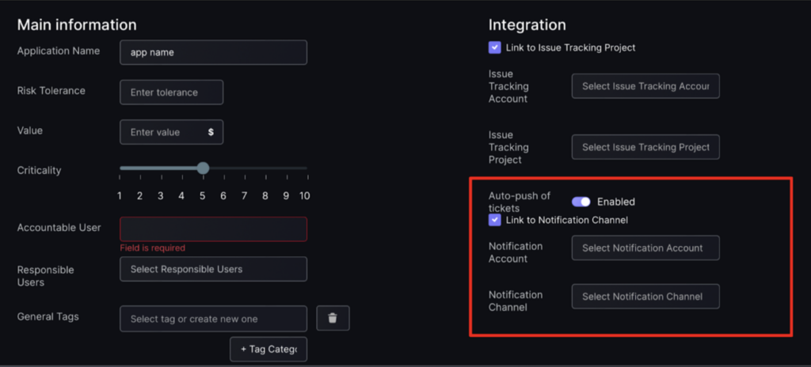The height and width of the screenshot is (367, 811).
Task: Click the dollar sign in Value field
Action: pyautogui.click(x=211, y=132)
